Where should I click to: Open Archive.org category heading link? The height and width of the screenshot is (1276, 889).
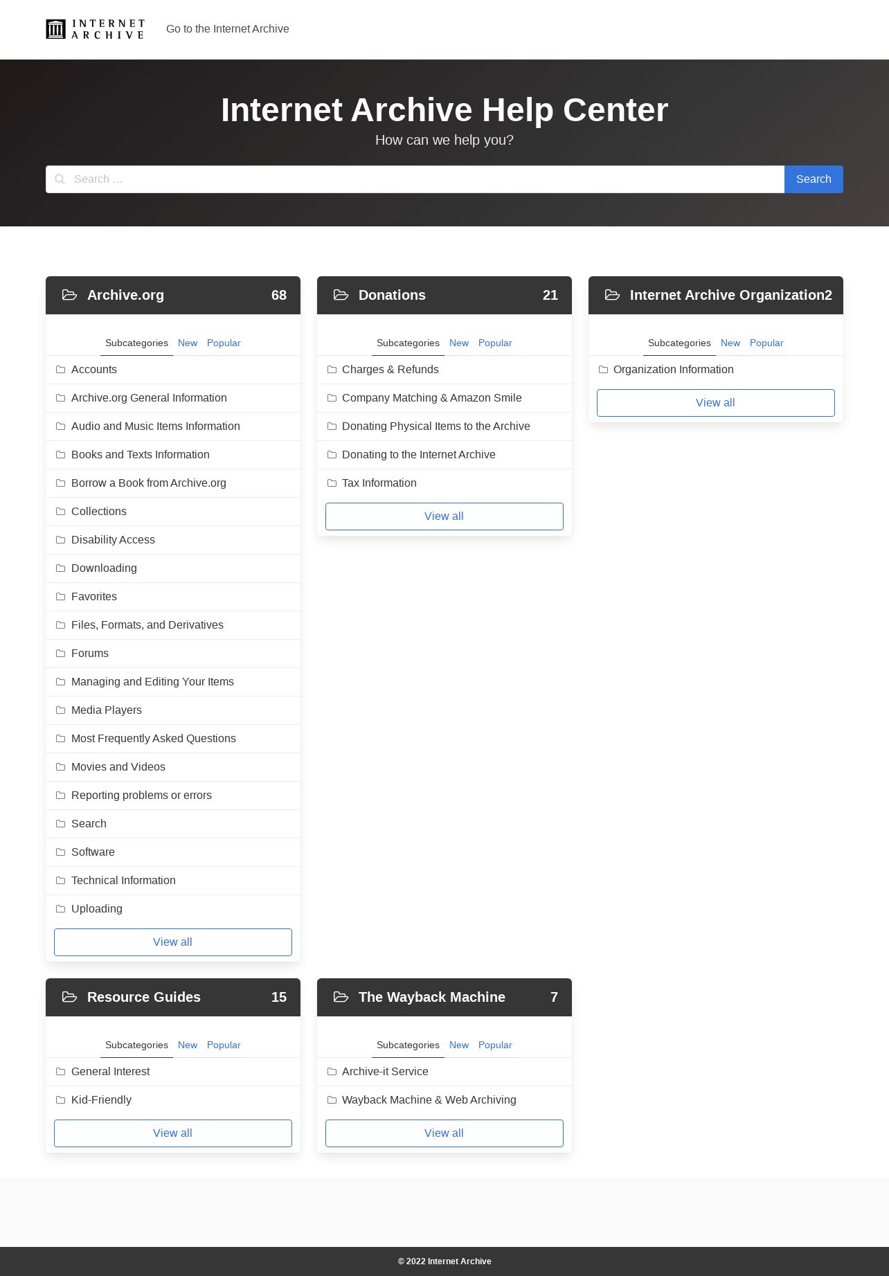coord(125,295)
